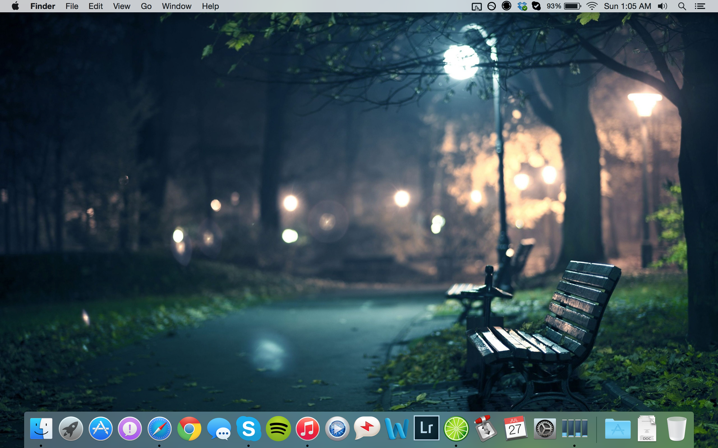Launch Safari from the Dock
718x448 pixels.
(x=159, y=428)
